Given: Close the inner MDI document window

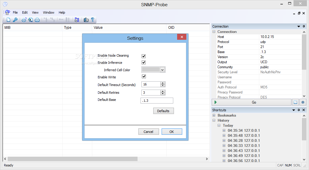Looking at the screenshot, I should tap(304, 13).
